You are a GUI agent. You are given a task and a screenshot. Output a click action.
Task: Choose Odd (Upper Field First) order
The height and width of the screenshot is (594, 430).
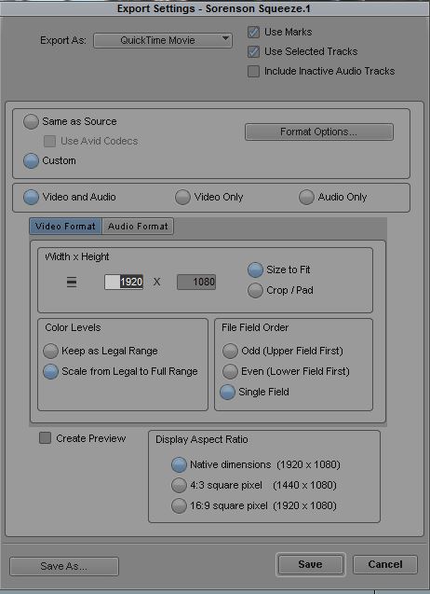pos(230,351)
